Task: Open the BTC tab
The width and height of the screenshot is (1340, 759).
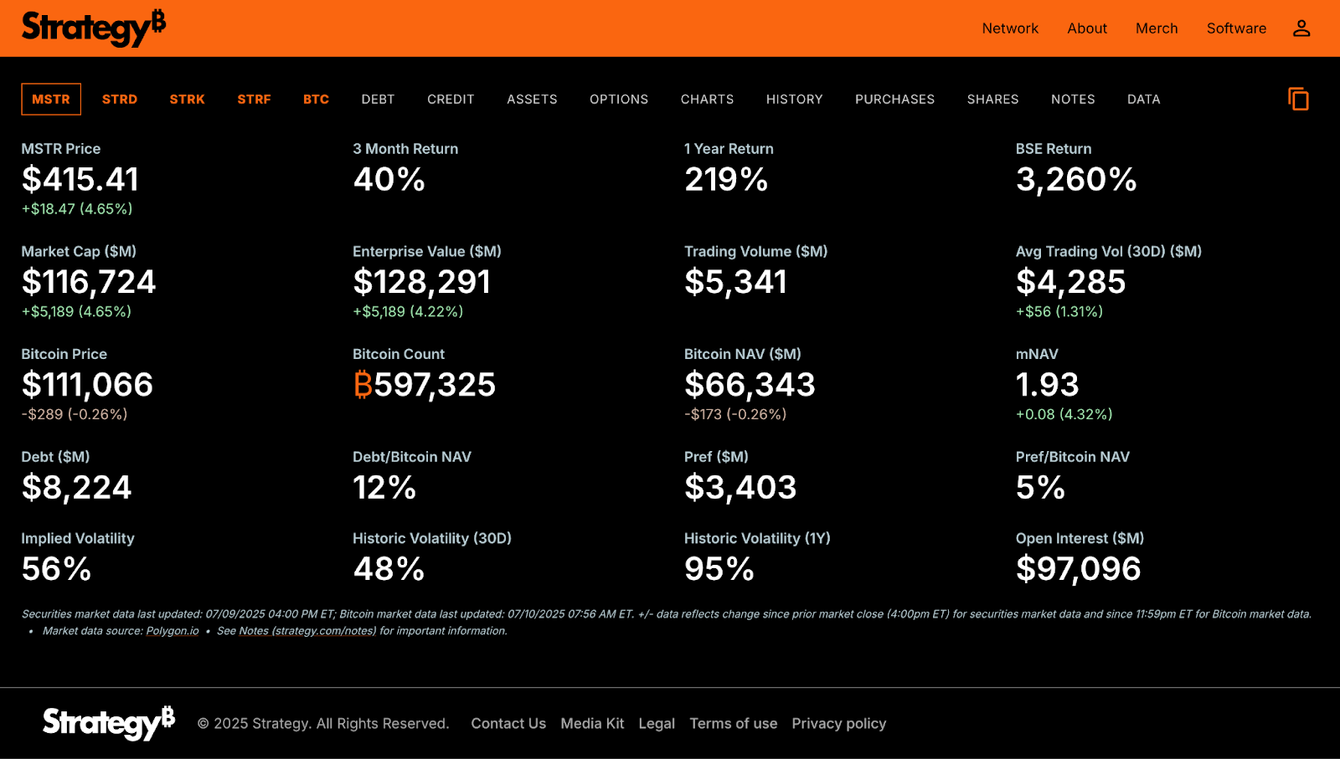Action: coord(316,99)
